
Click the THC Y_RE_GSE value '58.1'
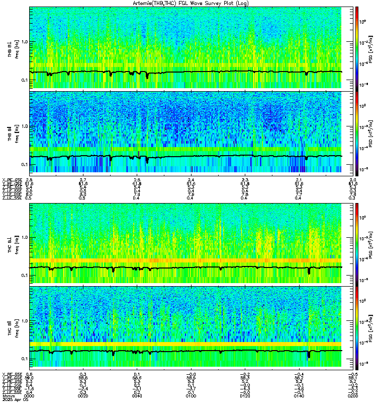coord(353,378)
